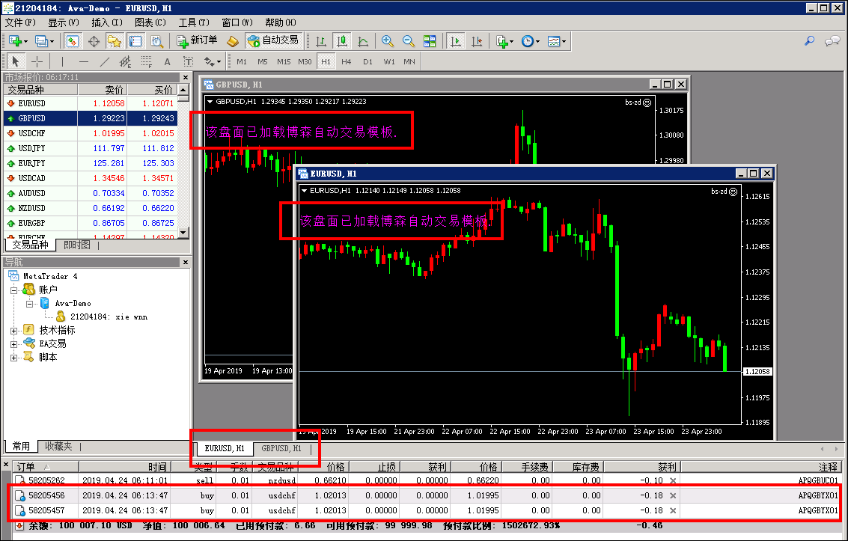Collapse the Ava-Demo tree node

pos(30,304)
